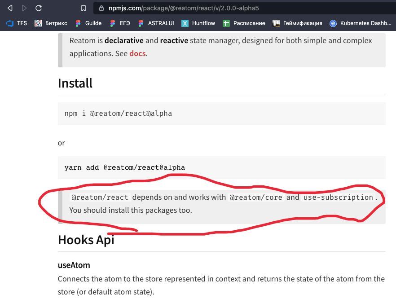
Task: Click the browser forward arrow
Action: click(x=24, y=8)
